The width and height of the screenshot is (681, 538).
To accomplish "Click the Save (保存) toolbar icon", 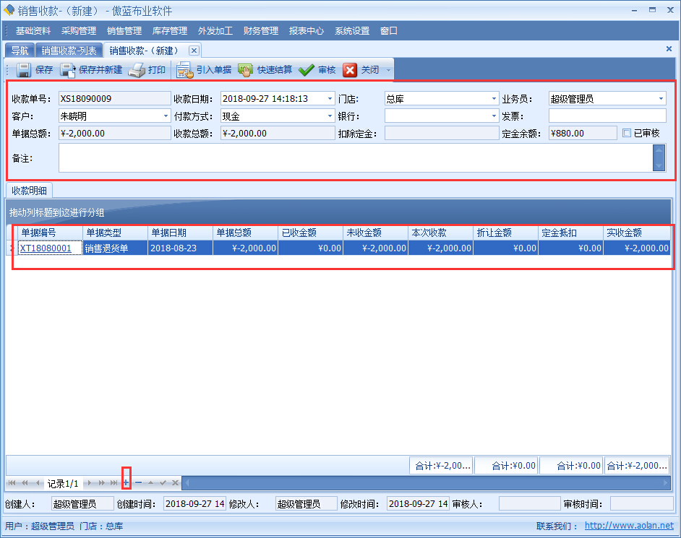I will (x=23, y=70).
